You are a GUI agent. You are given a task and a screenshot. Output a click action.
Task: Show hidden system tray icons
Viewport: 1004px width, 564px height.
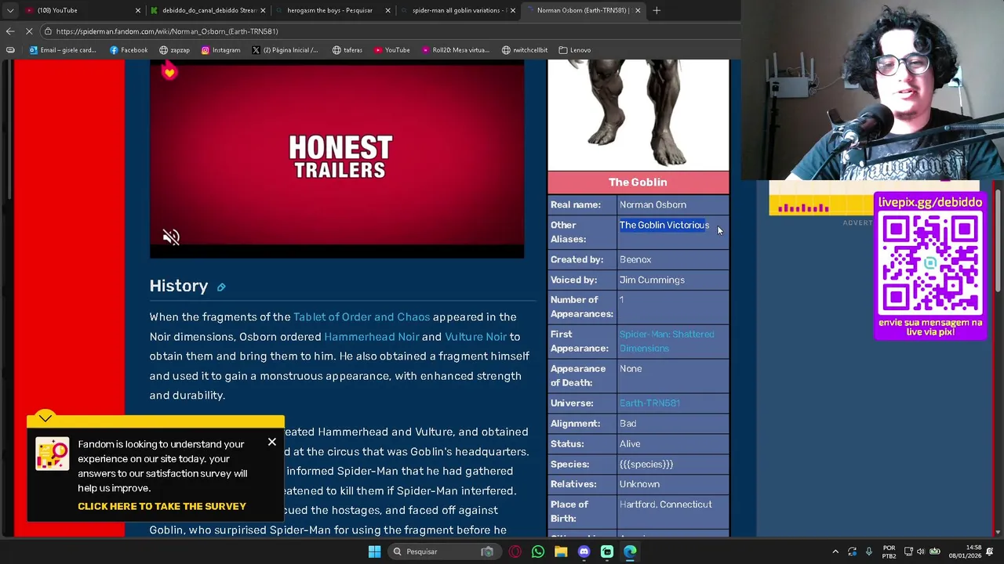[x=835, y=551]
